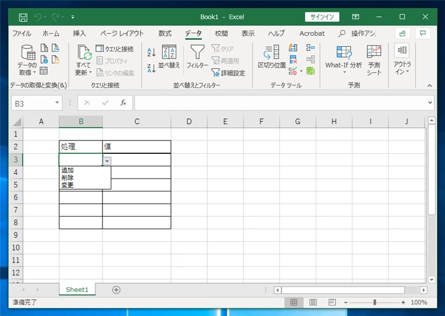Open the アウトライン group dropdown
Viewport: 445px width, 316px height.
(402, 60)
